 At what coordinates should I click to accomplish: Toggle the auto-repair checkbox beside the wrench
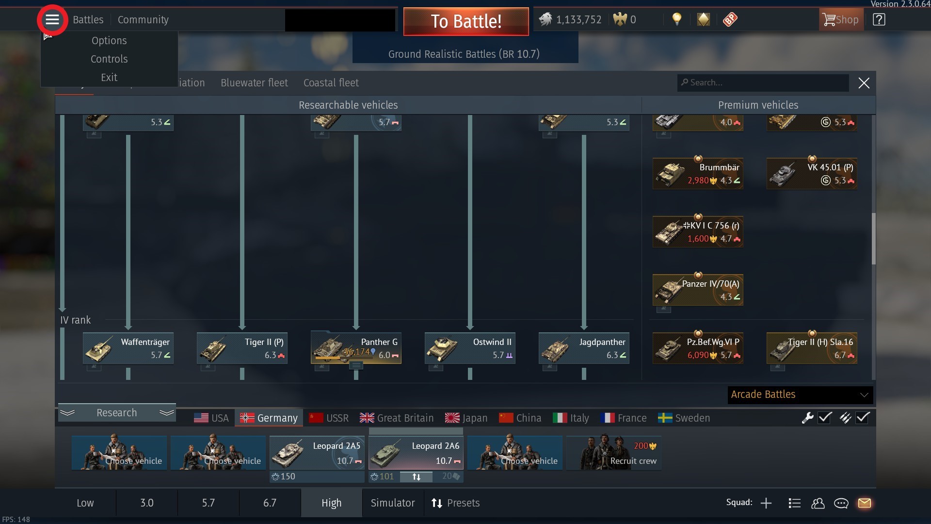coord(825,418)
